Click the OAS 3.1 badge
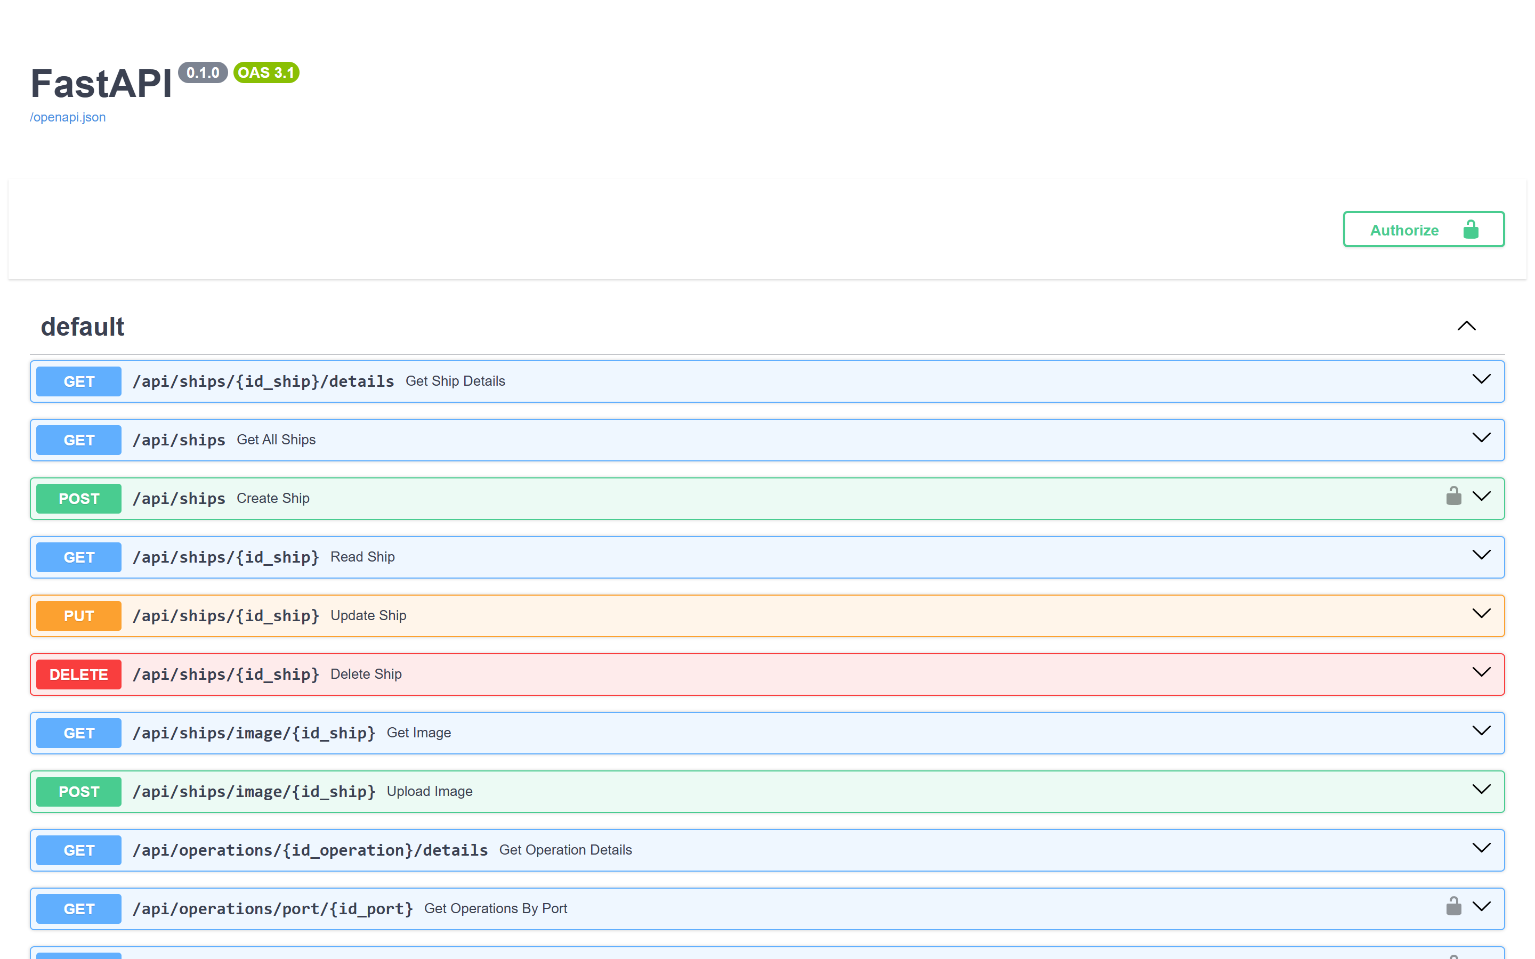This screenshot has height=959, width=1535. pyautogui.click(x=266, y=72)
